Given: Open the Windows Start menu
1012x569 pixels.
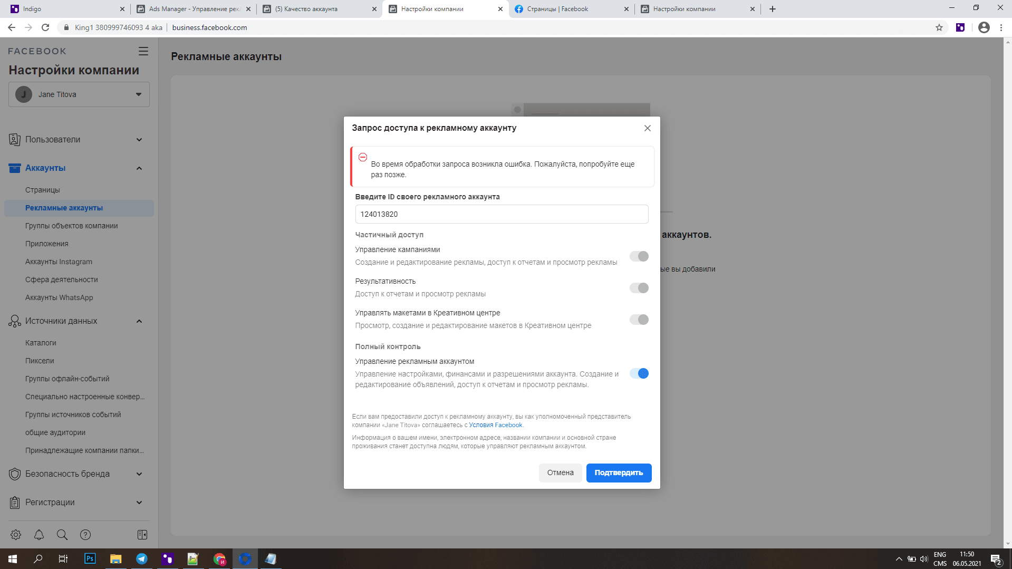Looking at the screenshot, I should 13,559.
